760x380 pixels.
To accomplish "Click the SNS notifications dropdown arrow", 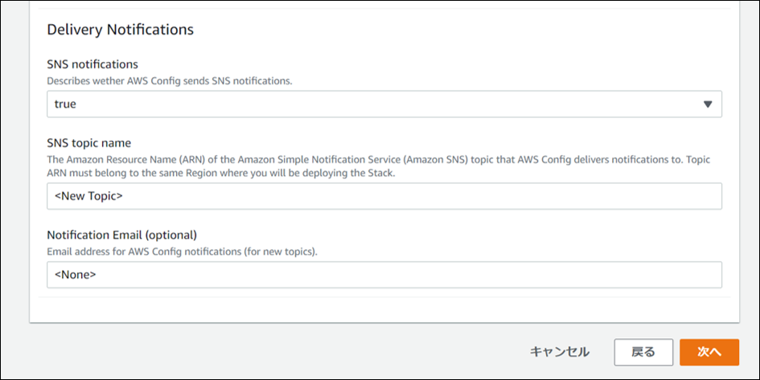I will pyautogui.click(x=708, y=104).
